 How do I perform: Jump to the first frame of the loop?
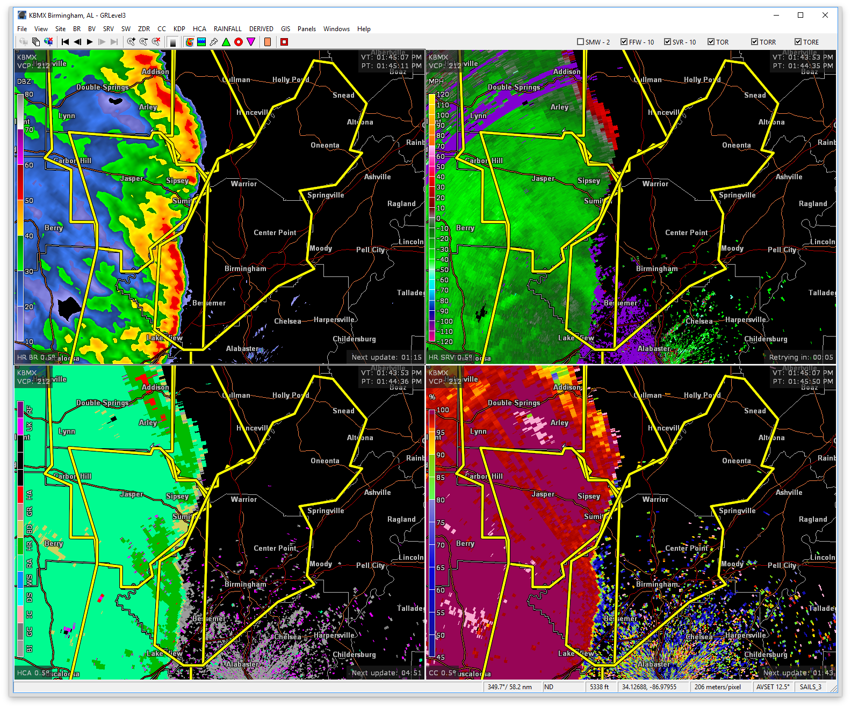[65, 42]
